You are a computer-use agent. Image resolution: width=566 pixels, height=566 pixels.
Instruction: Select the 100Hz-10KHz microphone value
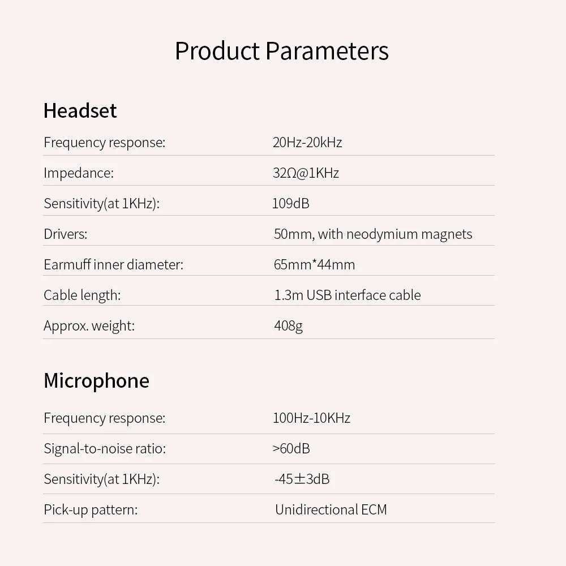click(x=311, y=418)
